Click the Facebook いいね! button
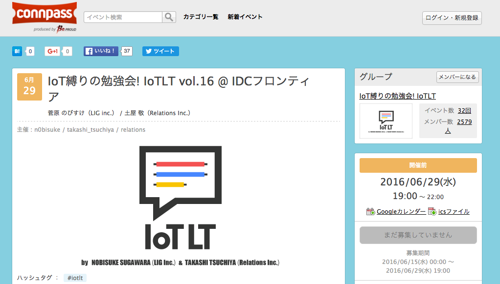Screen dimensions: 500x284 click(x=101, y=51)
